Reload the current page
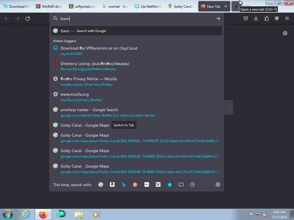Screen dimensions: 294x220 (x=28, y=19)
